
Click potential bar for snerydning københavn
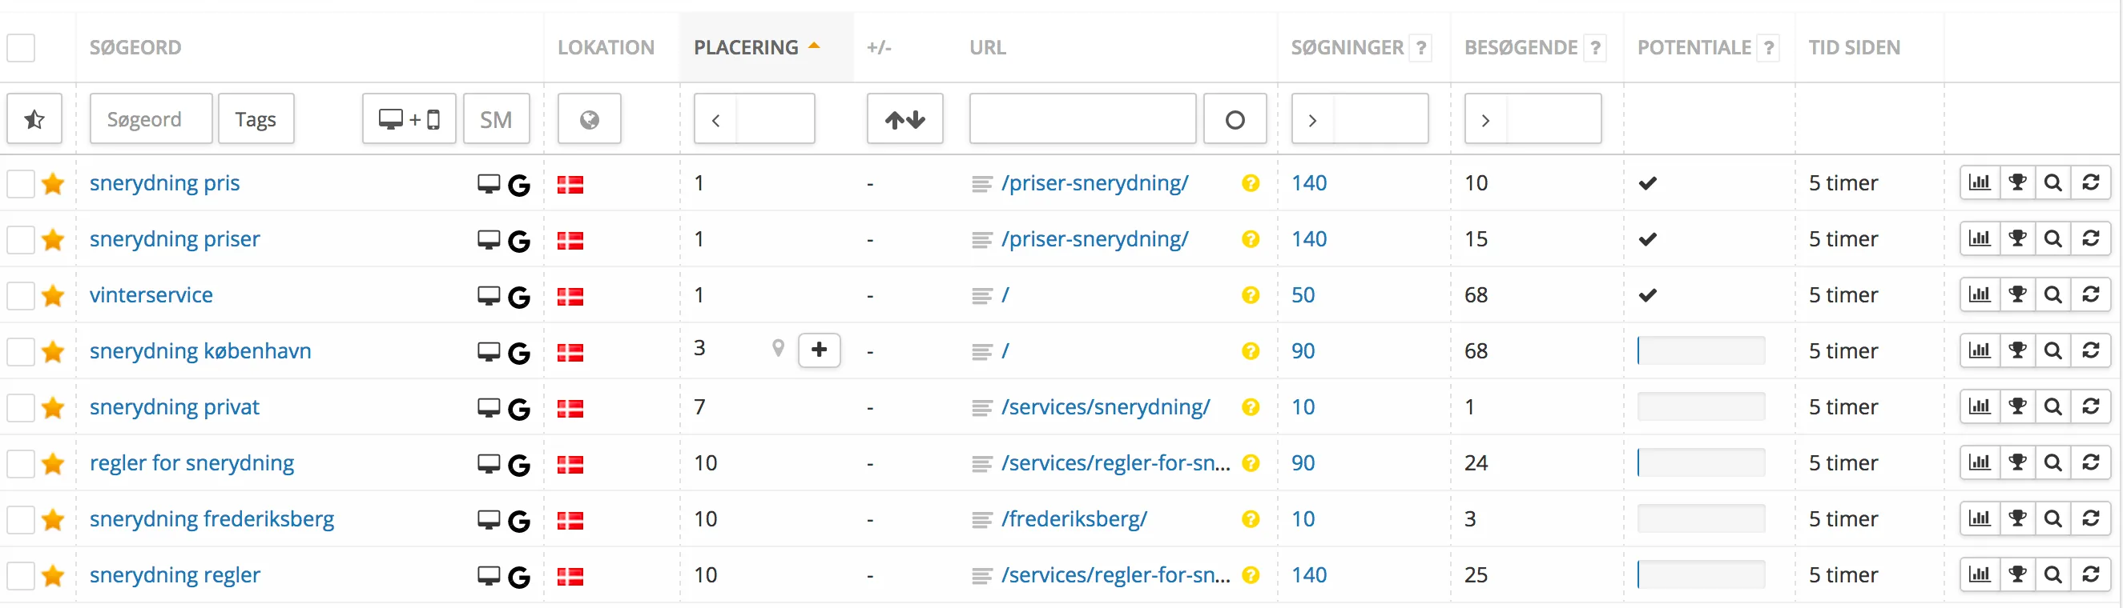click(1701, 350)
